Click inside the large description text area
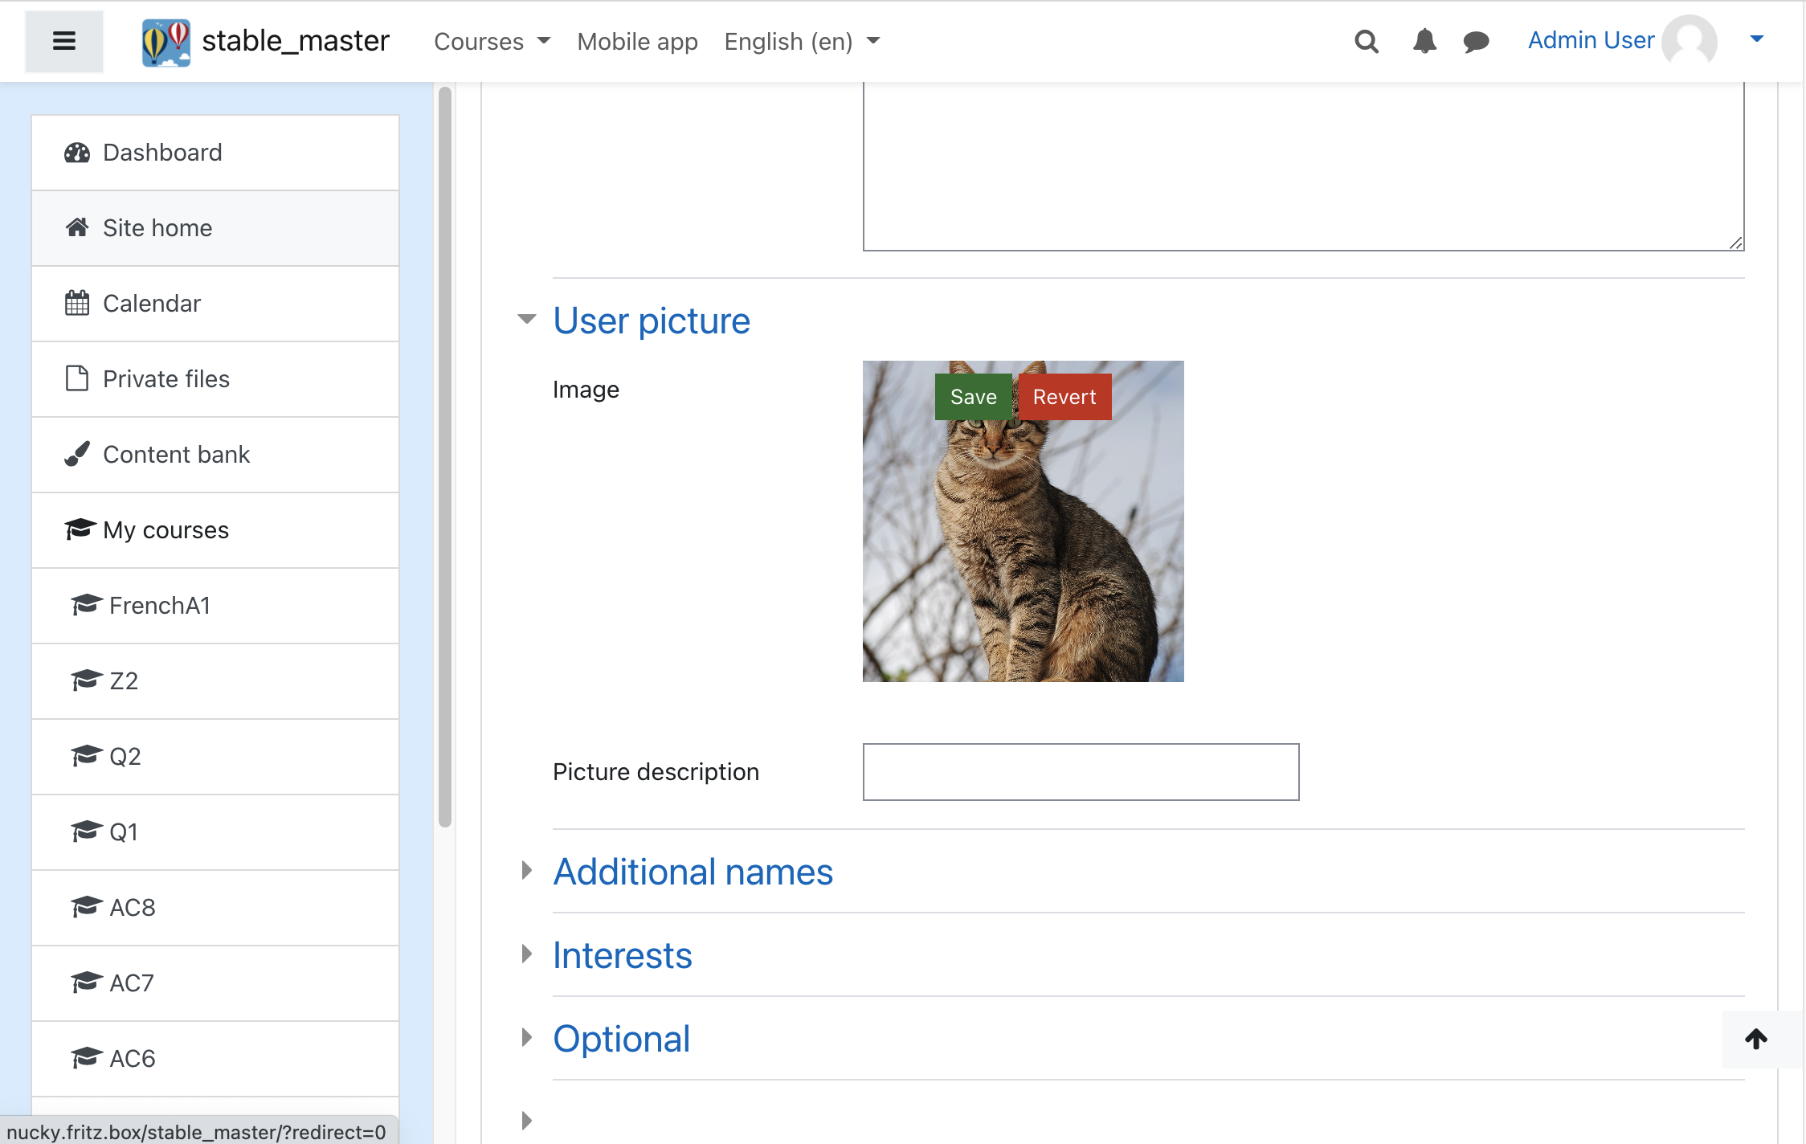This screenshot has width=1806, height=1144. pyautogui.click(x=1303, y=166)
